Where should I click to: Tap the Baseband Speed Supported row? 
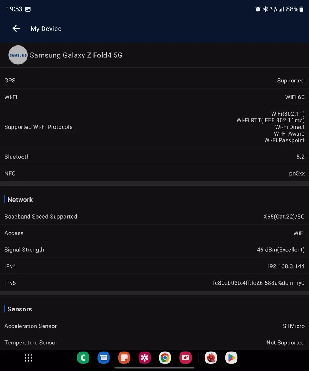coord(154,217)
